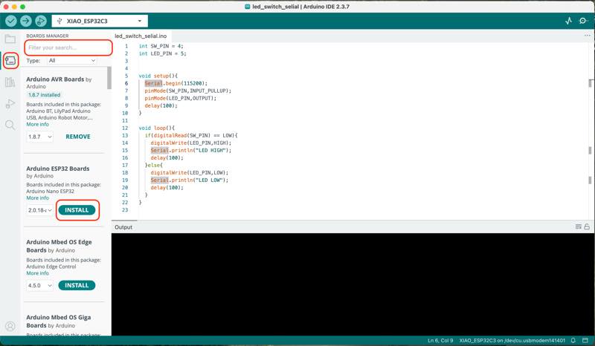This screenshot has height=346, width=595.
Task: Open the Debug sidebar panel icon
Action: (x=10, y=103)
